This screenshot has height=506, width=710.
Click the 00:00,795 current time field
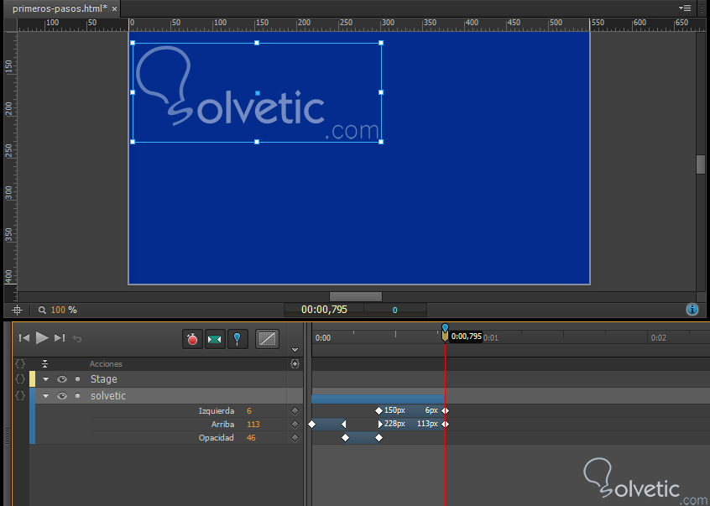point(324,310)
